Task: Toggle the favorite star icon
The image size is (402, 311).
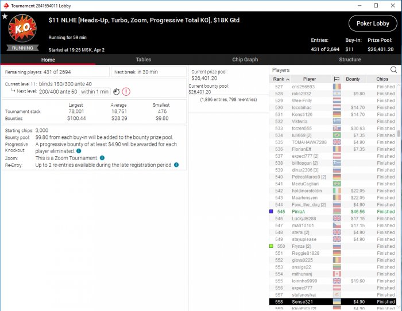Action: coord(5,17)
